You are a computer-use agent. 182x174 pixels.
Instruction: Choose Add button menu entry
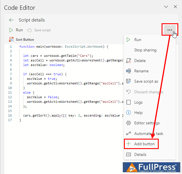[150, 144]
